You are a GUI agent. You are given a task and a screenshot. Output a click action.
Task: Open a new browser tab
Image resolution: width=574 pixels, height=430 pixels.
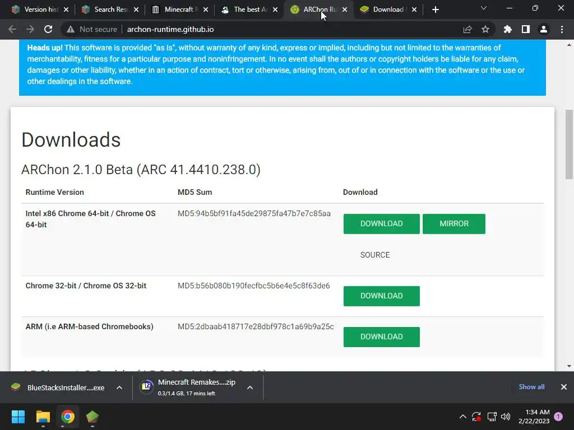coord(435,10)
